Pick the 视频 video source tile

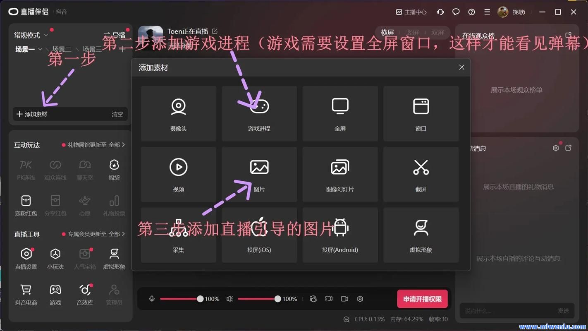178,174
